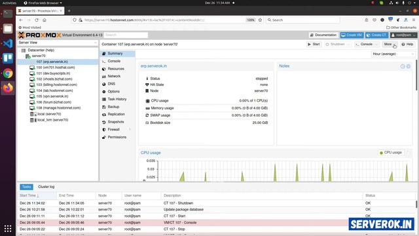Collapse the Datacenter tree node
The image size is (419, 236).
click(x=20, y=50)
